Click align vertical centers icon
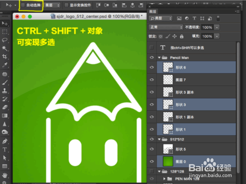The image size is (246, 184). tap(107, 5)
